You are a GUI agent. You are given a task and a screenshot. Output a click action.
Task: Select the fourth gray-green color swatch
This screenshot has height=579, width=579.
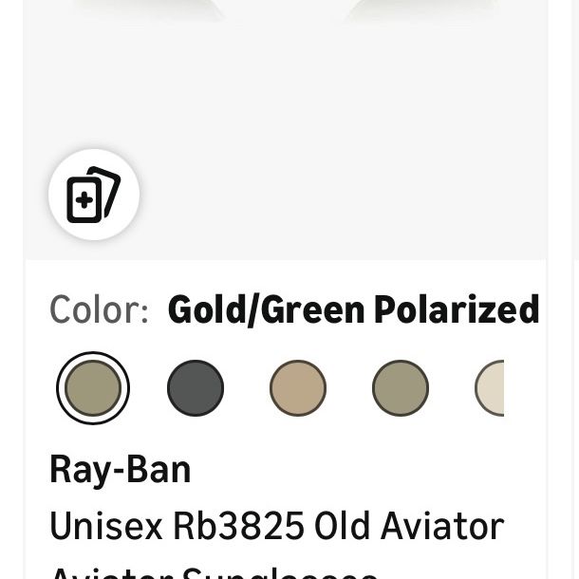[401, 388]
